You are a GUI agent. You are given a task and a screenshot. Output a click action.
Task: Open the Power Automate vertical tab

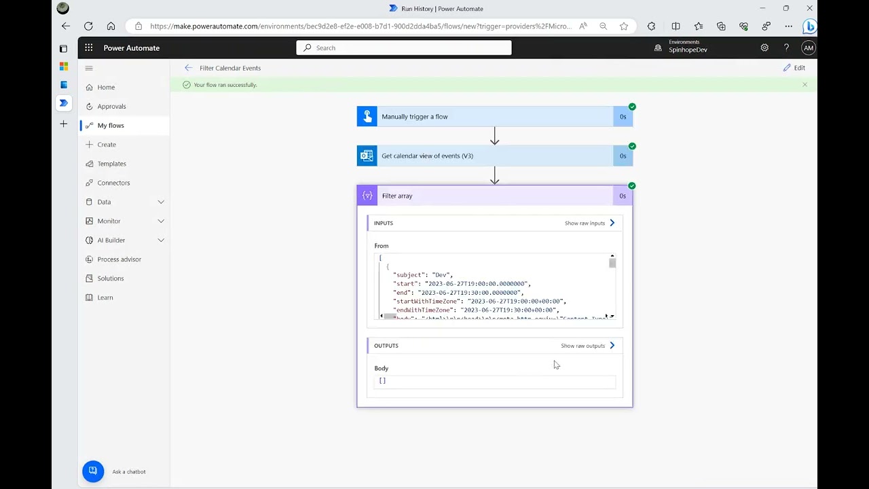point(63,103)
